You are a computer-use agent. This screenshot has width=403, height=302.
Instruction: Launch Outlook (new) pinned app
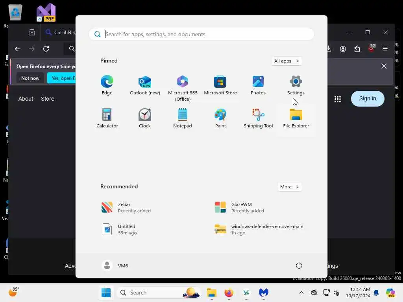(145, 85)
